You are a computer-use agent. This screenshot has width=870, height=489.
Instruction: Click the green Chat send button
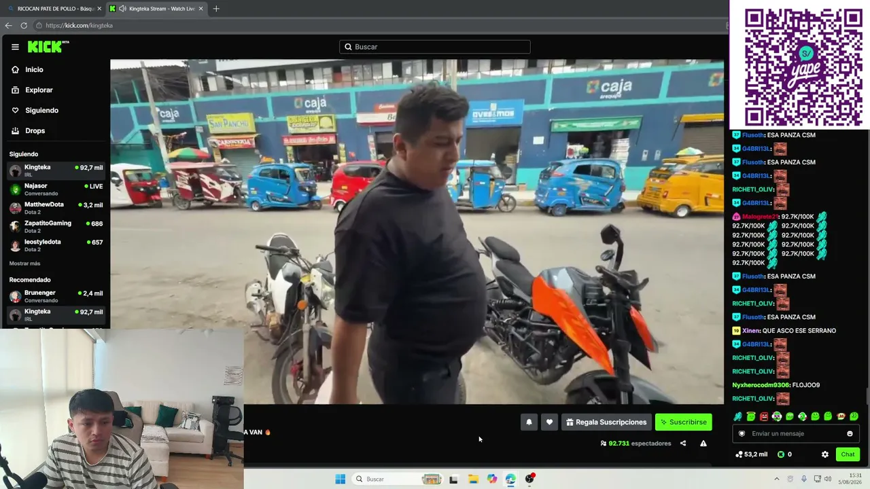click(x=848, y=454)
